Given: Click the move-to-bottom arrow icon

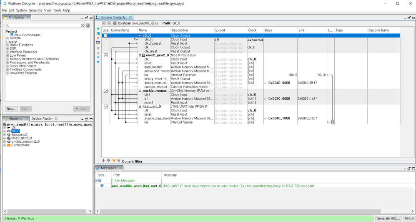Looking at the screenshot, I should point(98,62).
